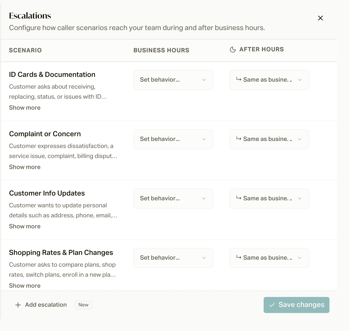Show more of Complaint or Concern description

click(25, 167)
